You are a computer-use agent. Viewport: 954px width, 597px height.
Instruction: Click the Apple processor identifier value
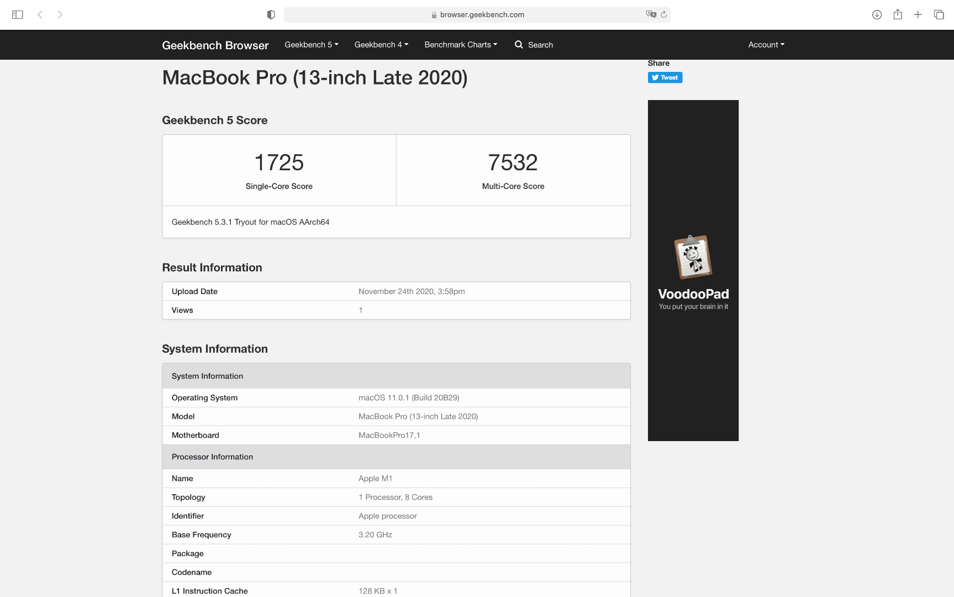(388, 516)
